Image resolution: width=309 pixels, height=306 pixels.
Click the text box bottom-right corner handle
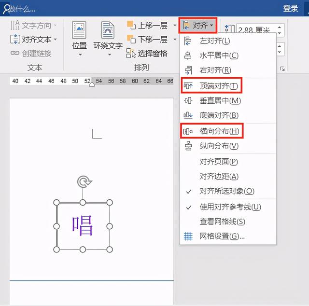point(110,250)
